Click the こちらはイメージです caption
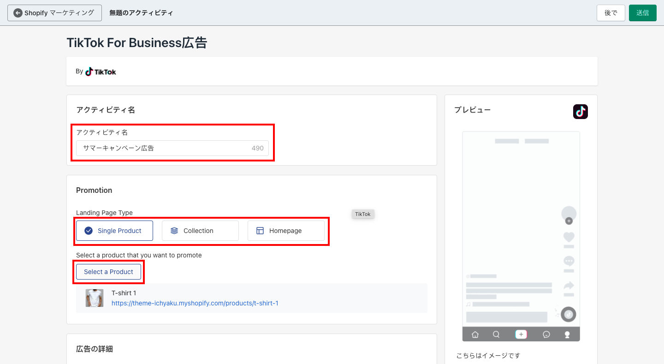 pyautogui.click(x=488, y=355)
